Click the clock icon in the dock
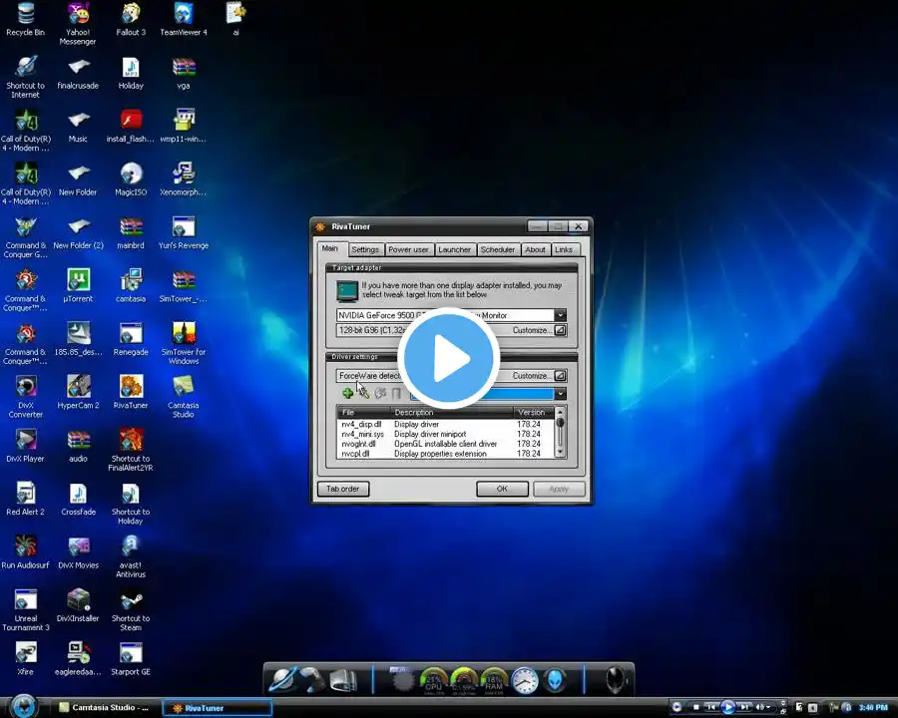Screen dimensions: 898x718 click(525, 680)
